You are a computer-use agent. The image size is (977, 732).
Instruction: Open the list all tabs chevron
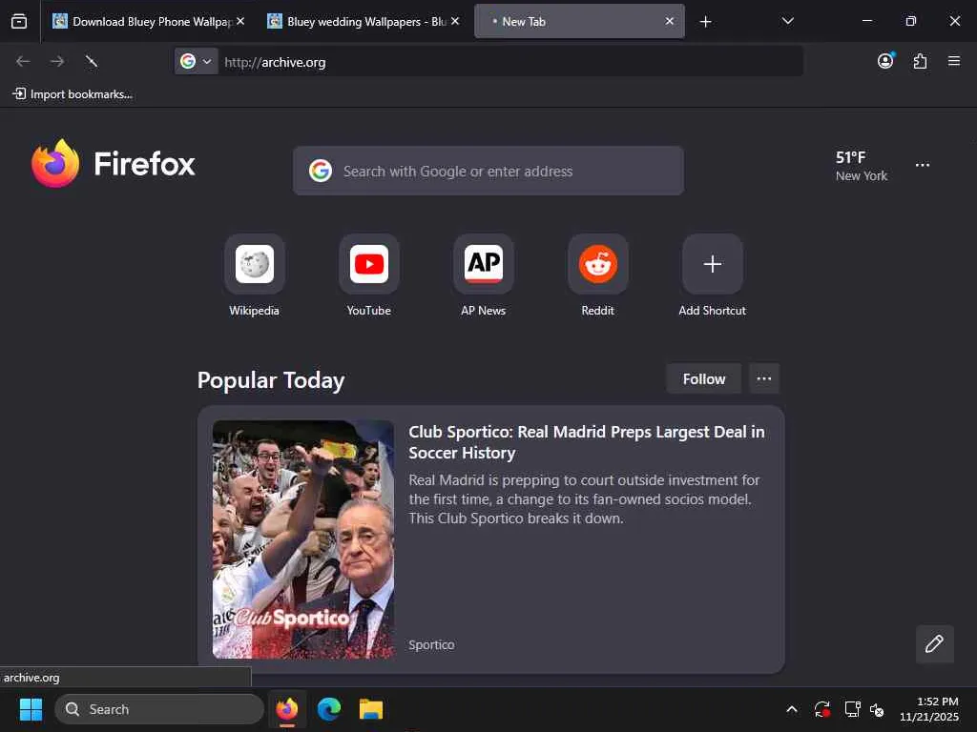click(787, 21)
